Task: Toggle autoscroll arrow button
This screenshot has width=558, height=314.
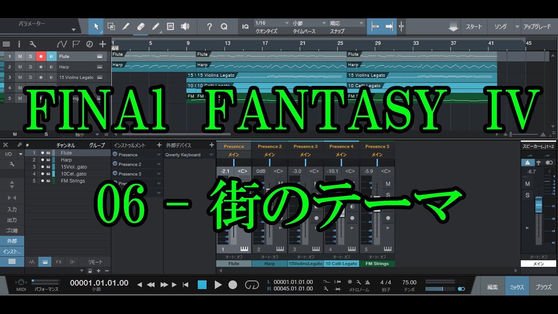Action: tap(389, 27)
